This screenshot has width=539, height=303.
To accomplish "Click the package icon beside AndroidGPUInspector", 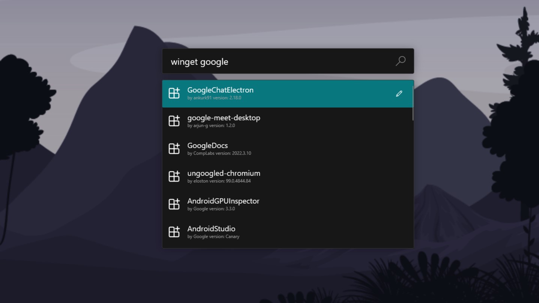I will (x=174, y=204).
